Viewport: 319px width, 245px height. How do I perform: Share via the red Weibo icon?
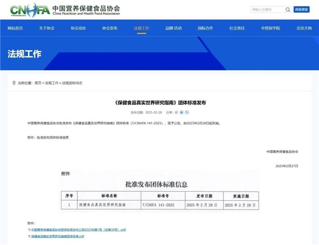tap(176, 112)
